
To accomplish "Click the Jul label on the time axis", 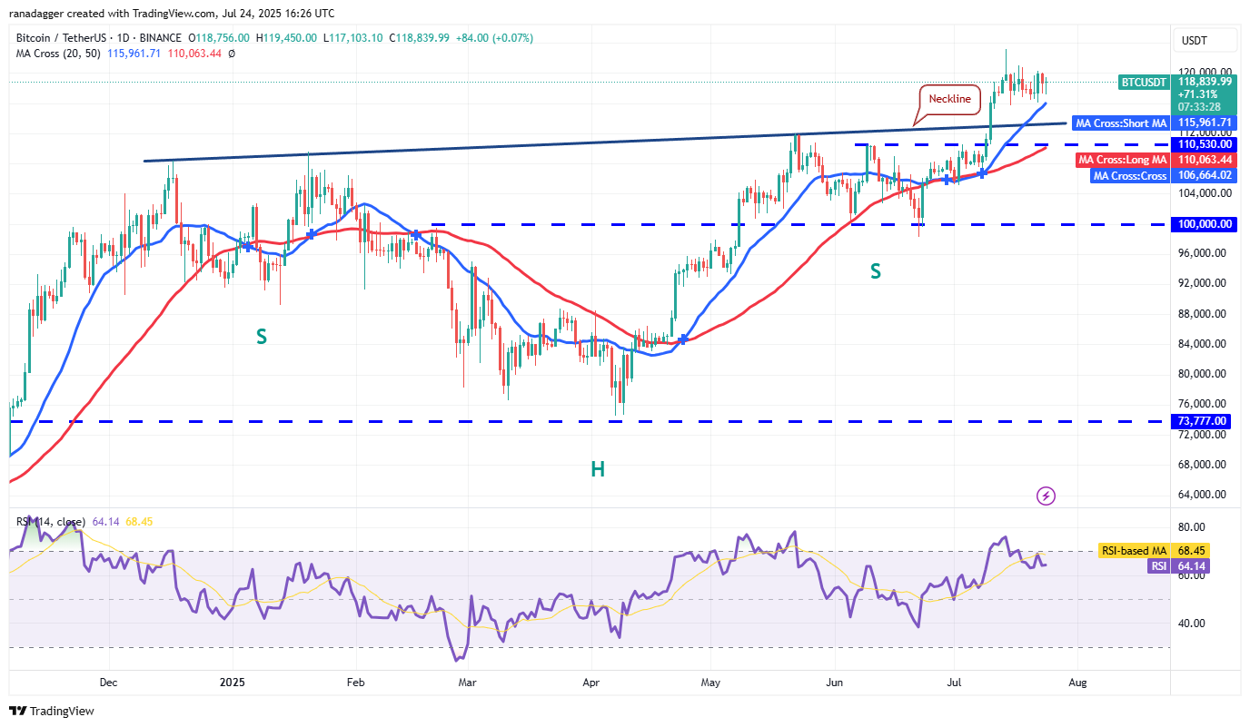I will 952,682.
